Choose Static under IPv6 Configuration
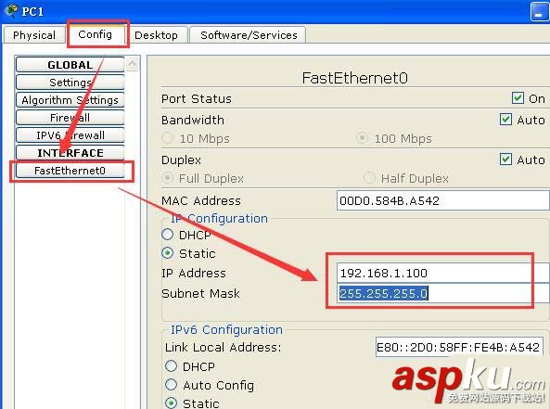The width and height of the screenshot is (550, 409). point(171,403)
